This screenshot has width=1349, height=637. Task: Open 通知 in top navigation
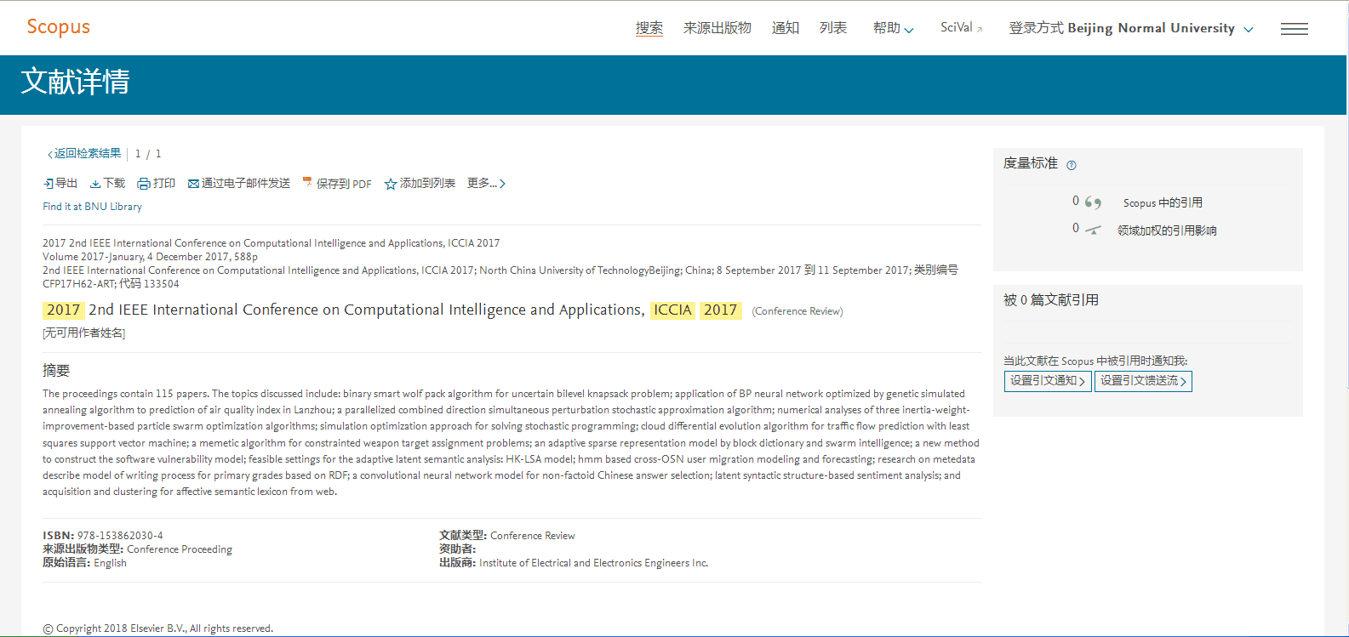click(786, 28)
